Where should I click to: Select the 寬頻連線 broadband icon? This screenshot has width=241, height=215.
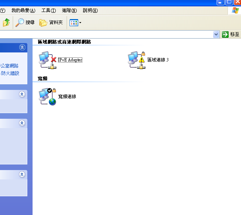(x=48, y=97)
